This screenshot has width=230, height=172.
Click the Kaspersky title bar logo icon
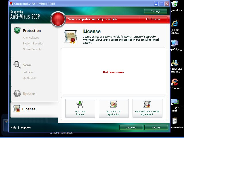tap(11, 3)
